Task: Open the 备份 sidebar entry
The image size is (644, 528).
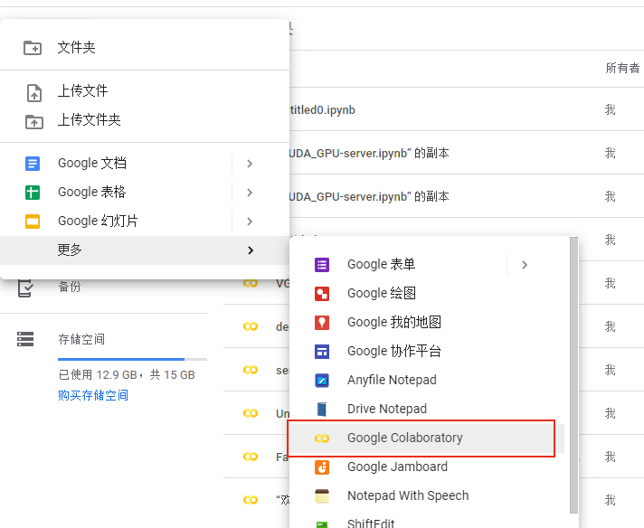Action: coord(70,287)
